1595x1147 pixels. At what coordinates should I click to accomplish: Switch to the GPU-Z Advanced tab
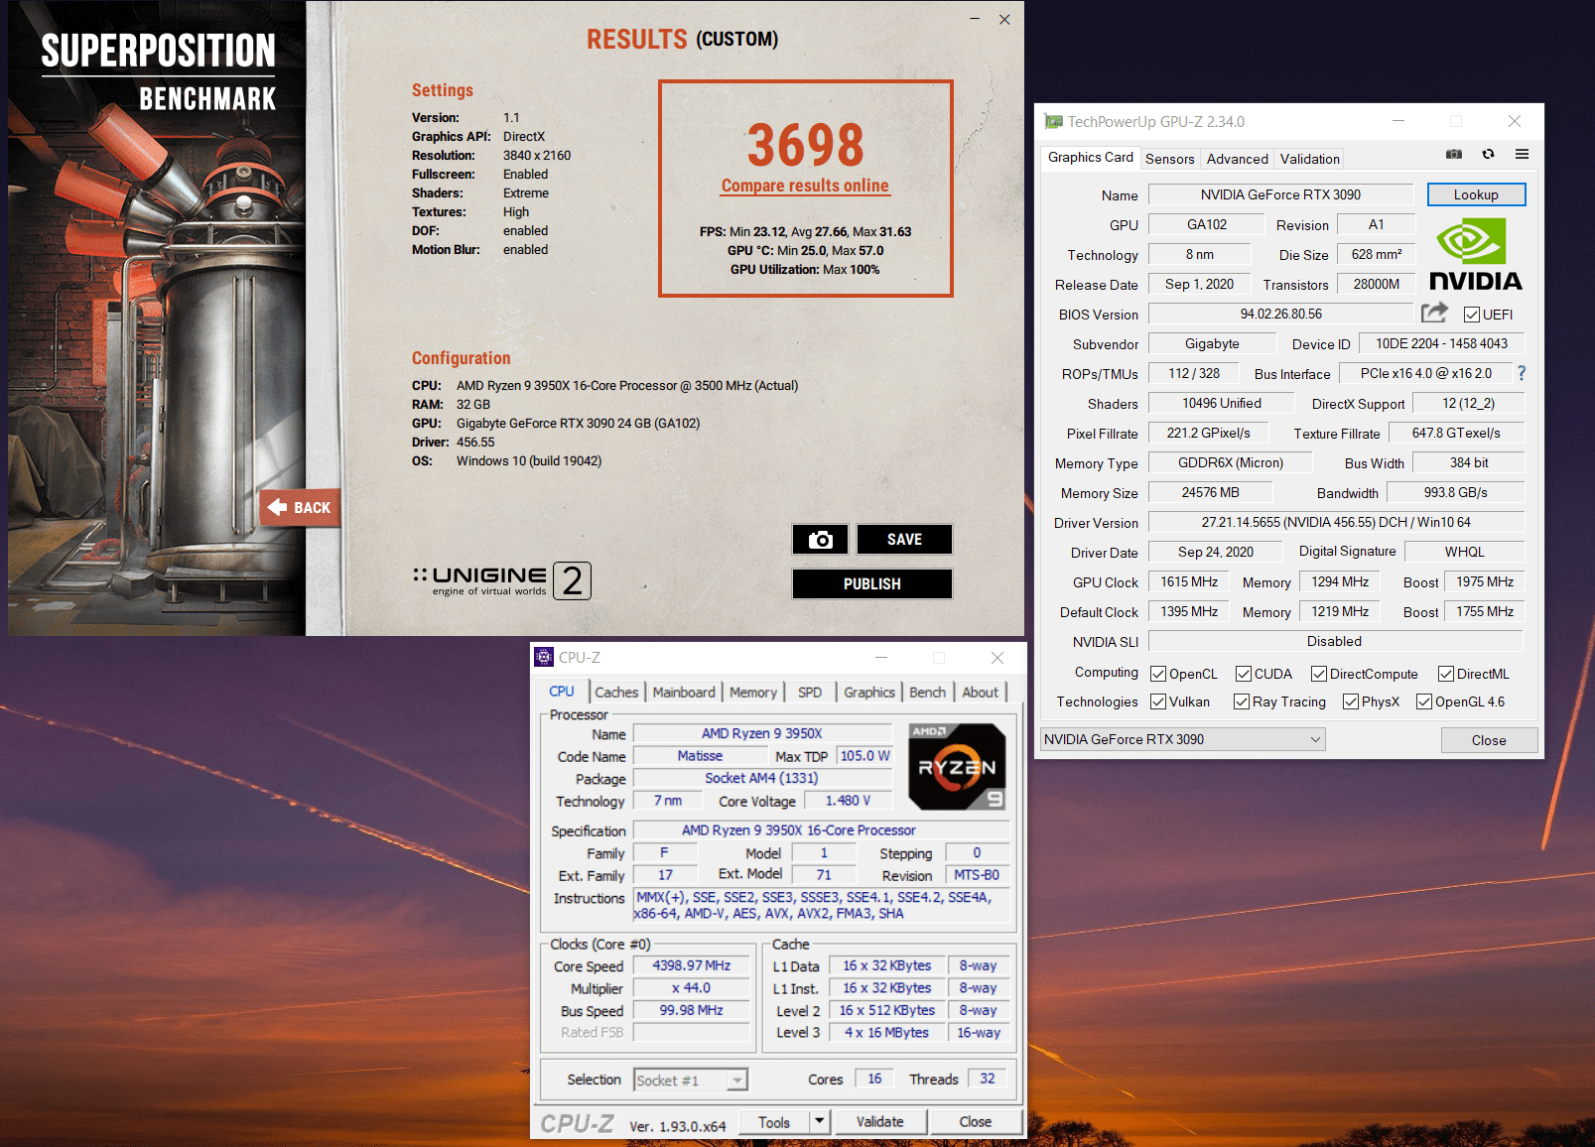(x=1237, y=159)
